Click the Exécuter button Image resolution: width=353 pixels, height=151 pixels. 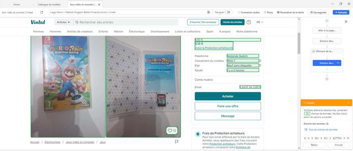(x=341, y=12)
